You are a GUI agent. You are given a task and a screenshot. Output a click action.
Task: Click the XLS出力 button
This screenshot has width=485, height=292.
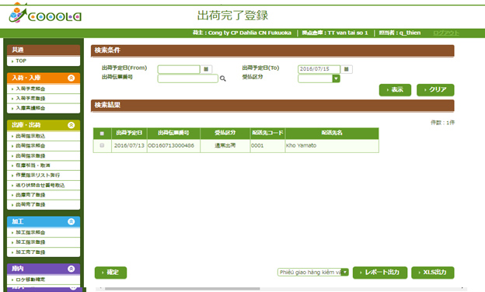(433, 273)
